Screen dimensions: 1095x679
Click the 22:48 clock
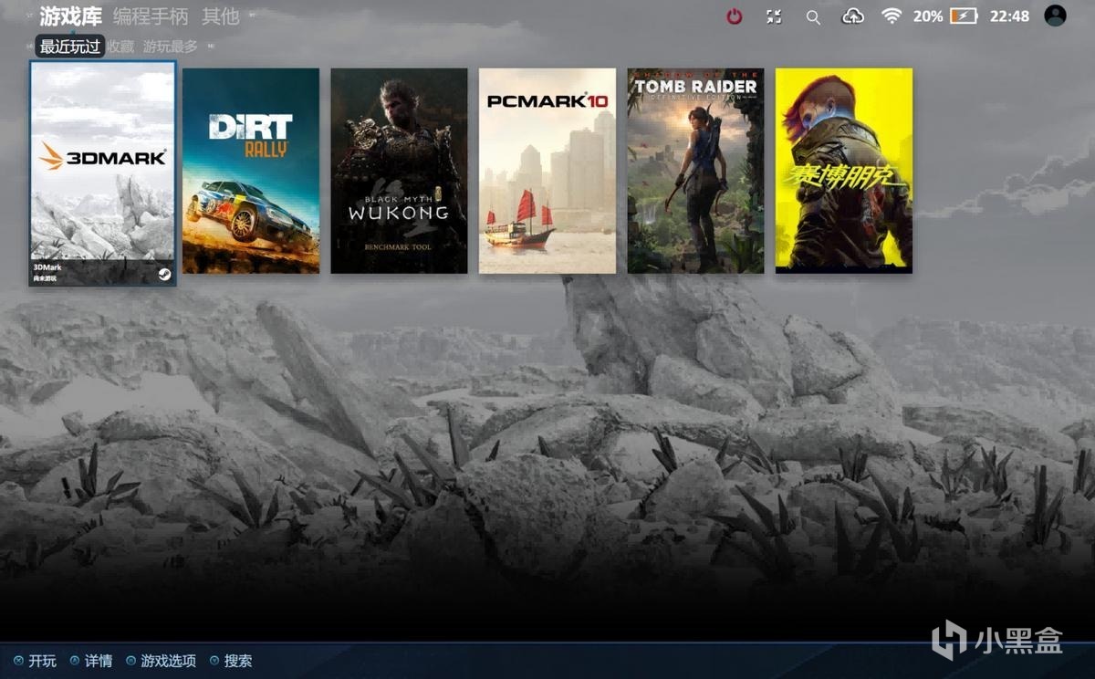point(1009,16)
